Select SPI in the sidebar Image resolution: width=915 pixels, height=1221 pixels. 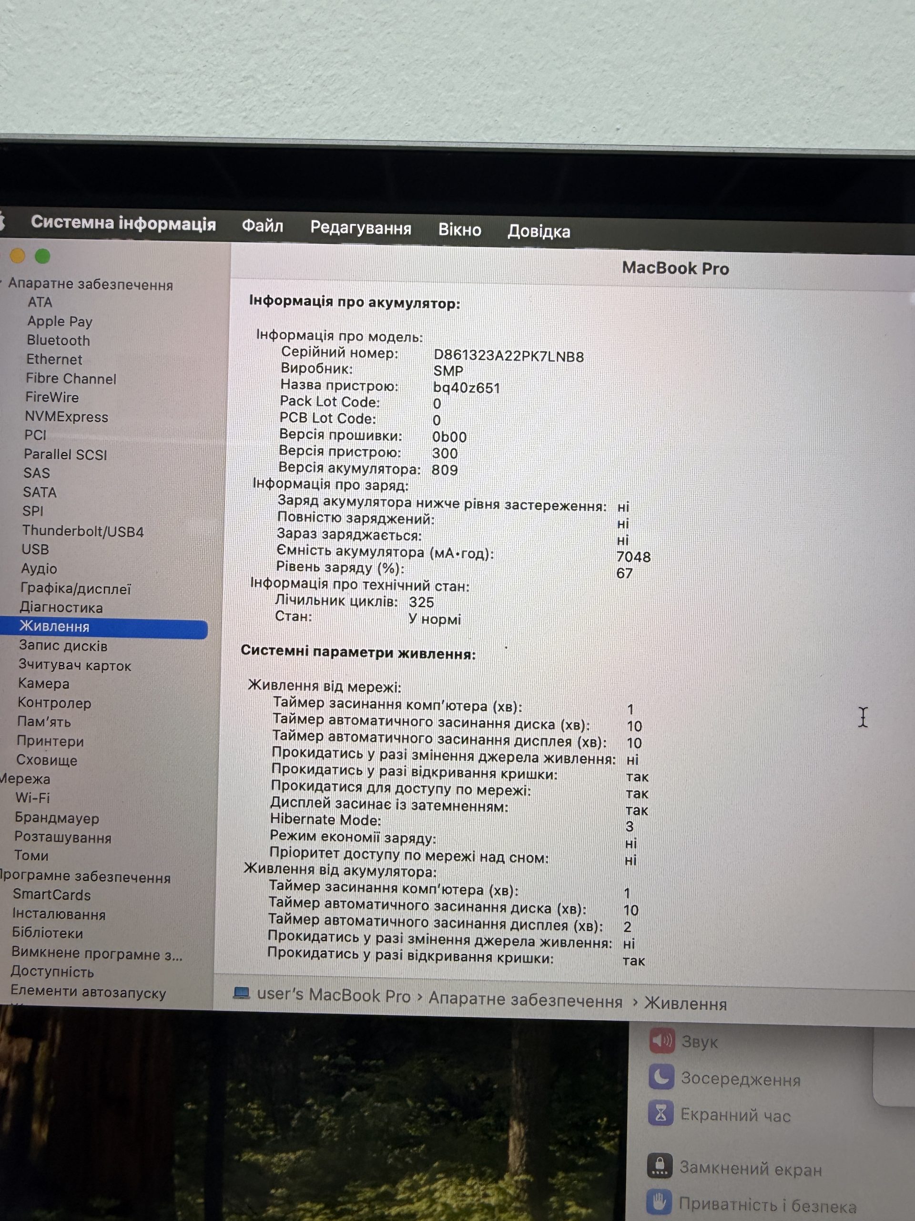point(32,511)
